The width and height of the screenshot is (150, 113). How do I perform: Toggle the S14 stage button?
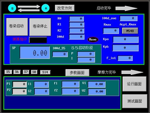pos(45,72)
